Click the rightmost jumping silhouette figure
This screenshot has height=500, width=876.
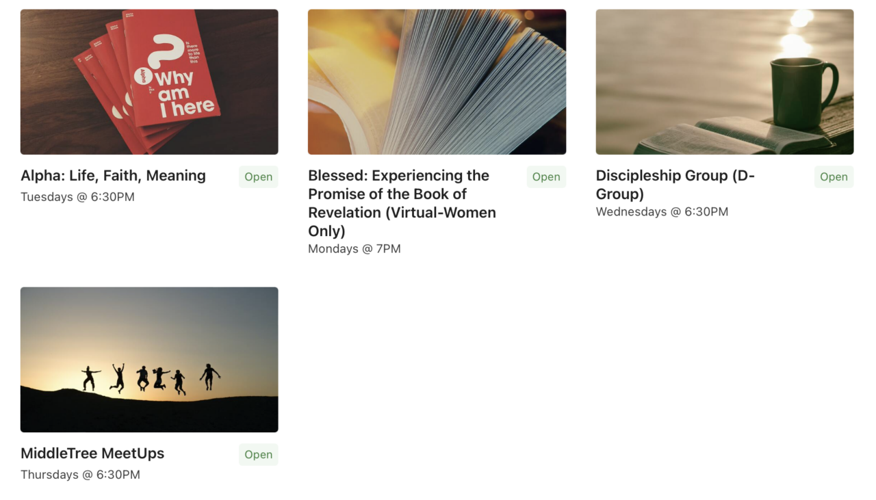[x=209, y=377]
